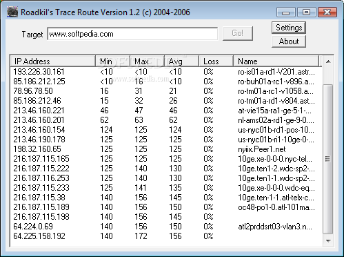The width and height of the screenshot is (344, 257).
Task: Select the row 85.186.212.46
Action: click(x=166, y=101)
